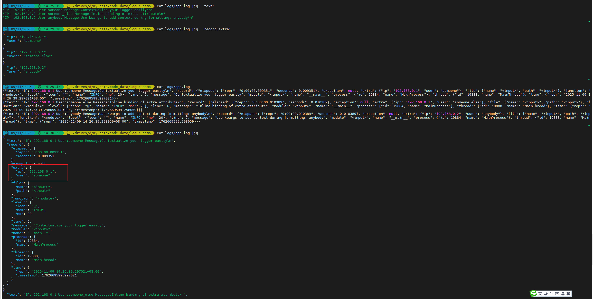Click the calendar icon in the last prompt
This screenshot has width=593, height=299.
pos(6,133)
